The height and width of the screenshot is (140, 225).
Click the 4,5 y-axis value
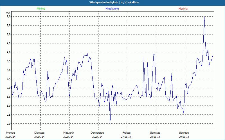(x=9, y=43)
